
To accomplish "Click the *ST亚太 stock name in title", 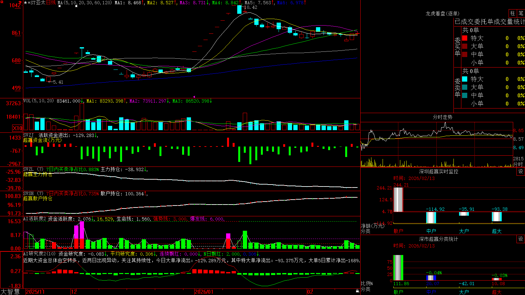I will tap(36, 3).
